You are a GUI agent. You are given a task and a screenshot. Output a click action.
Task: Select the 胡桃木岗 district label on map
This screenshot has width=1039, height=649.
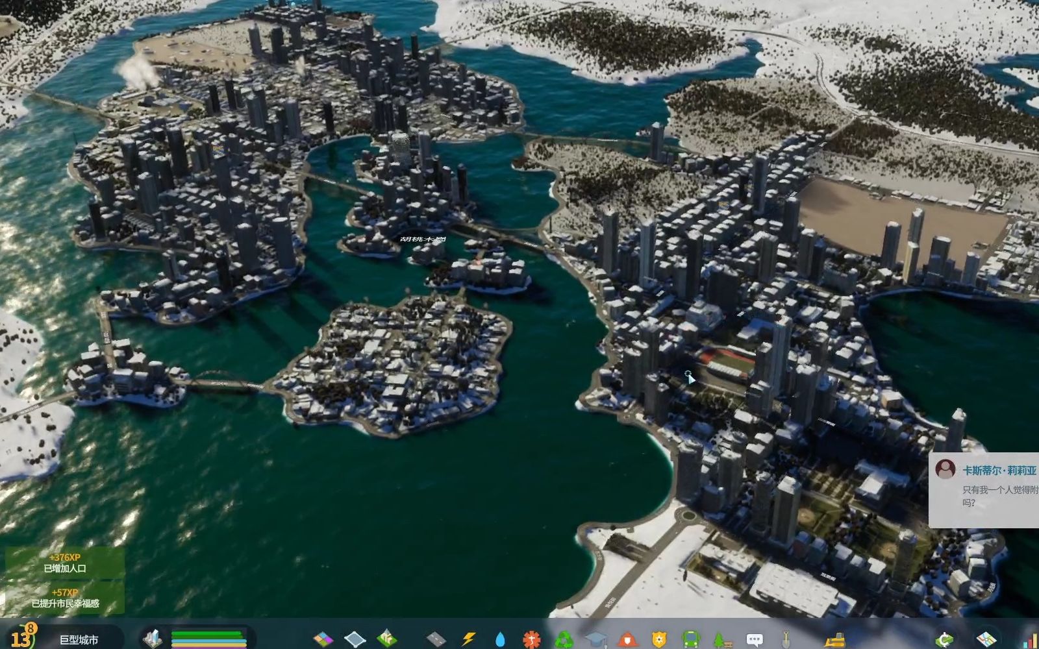(x=423, y=239)
